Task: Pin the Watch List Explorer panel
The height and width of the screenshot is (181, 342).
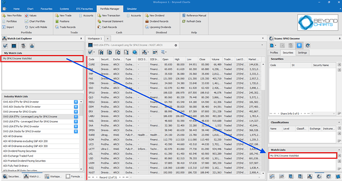Action: coord(81,38)
